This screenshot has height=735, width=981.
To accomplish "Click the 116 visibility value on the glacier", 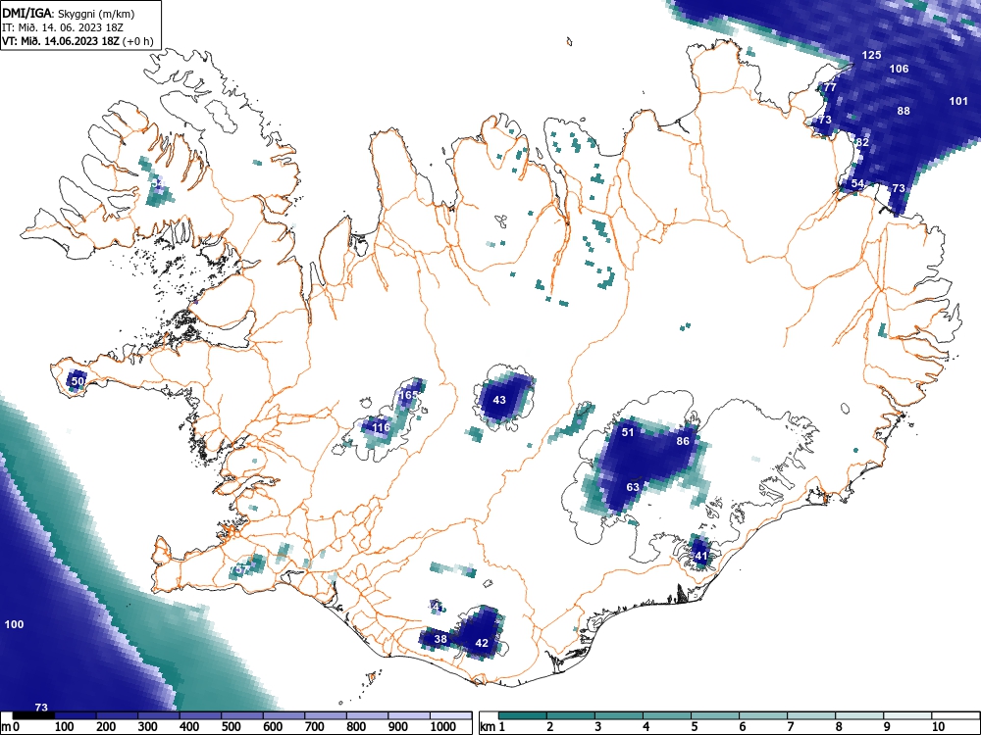I will (381, 427).
